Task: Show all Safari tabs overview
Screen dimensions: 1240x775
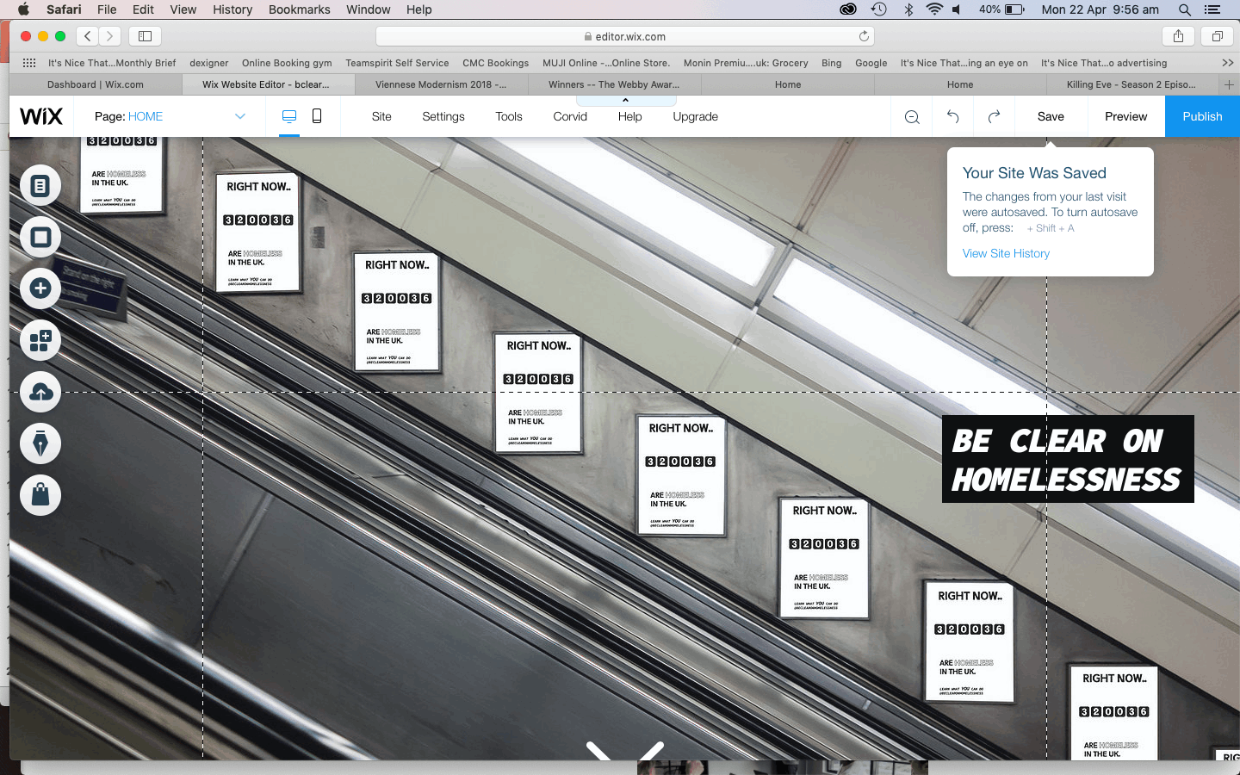Action: (1218, 36)
